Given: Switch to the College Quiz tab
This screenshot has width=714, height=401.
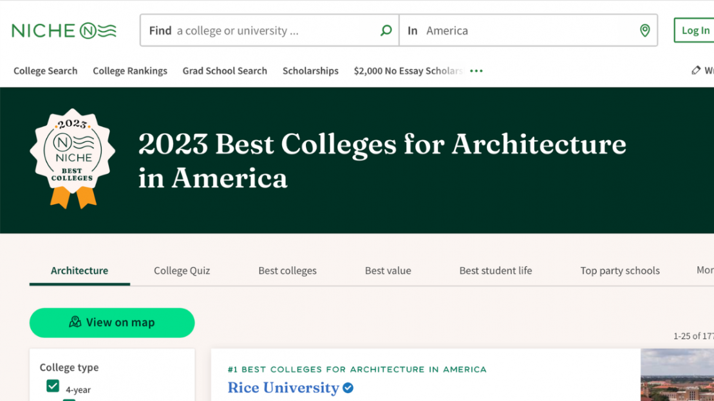Looking at the screenshot, I should click(x=181, y=271).
